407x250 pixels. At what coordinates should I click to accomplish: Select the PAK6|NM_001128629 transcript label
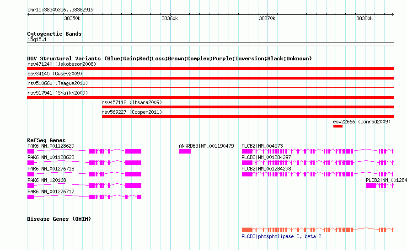coord(51,146)
